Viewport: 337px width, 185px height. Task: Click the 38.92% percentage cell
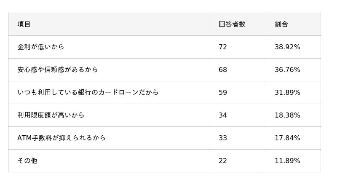(x=287, y=47)
